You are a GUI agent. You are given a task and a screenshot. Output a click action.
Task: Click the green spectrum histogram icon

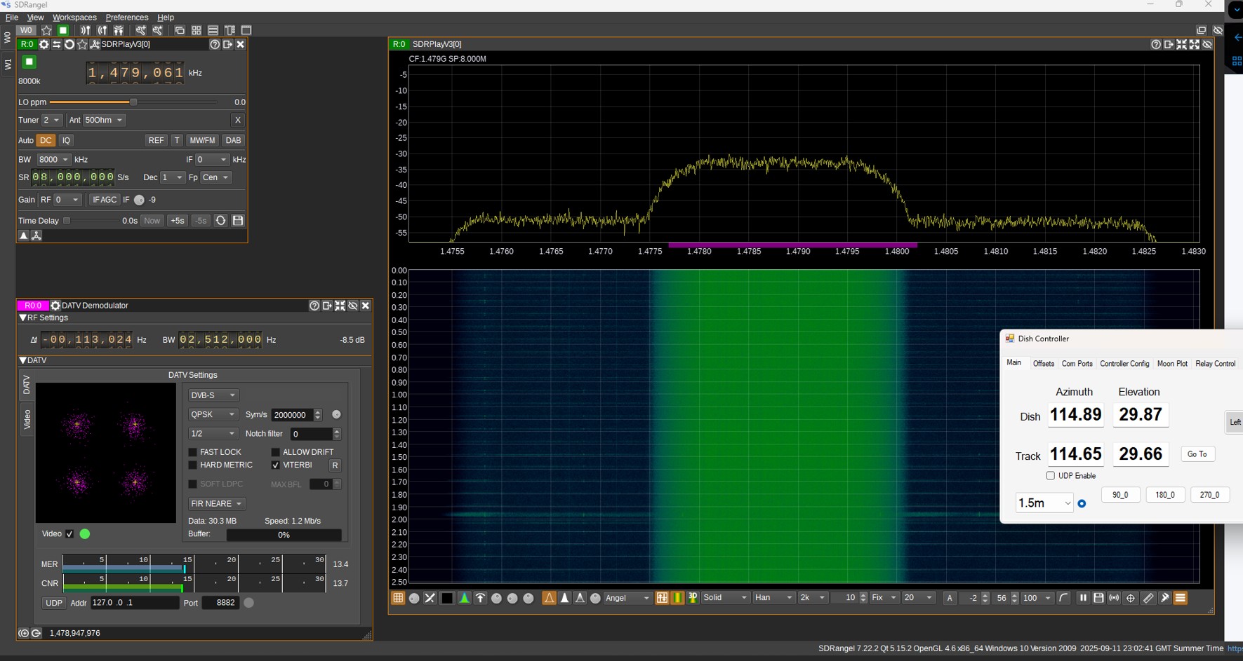(464, 598)
